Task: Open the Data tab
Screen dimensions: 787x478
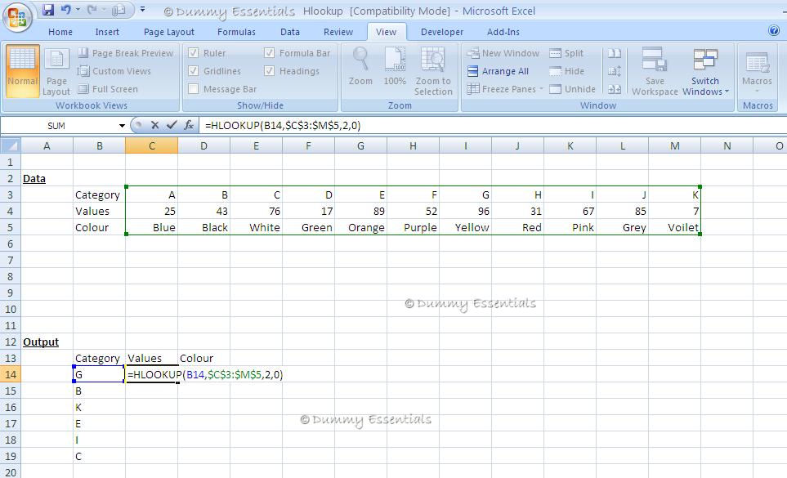Action: 289,32
